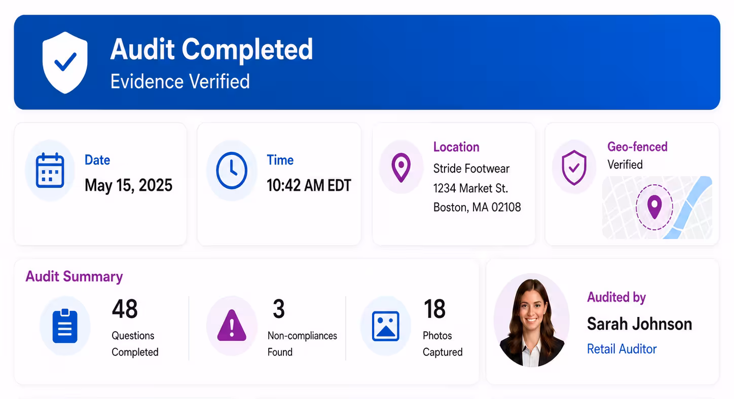This screenshot has width=734, height=399.
Task: Click the pin marker on the mini map
Action: [654, 207]
